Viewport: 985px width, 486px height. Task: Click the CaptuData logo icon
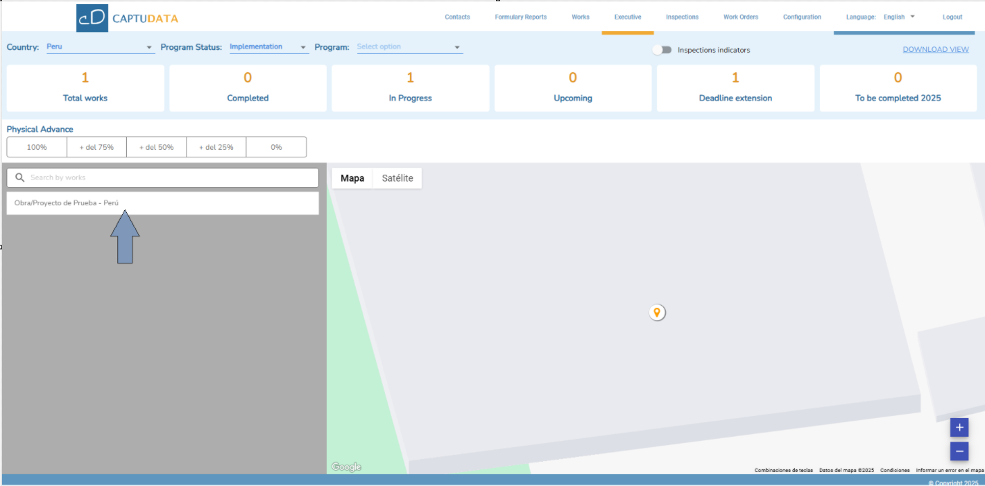[92, 17]
